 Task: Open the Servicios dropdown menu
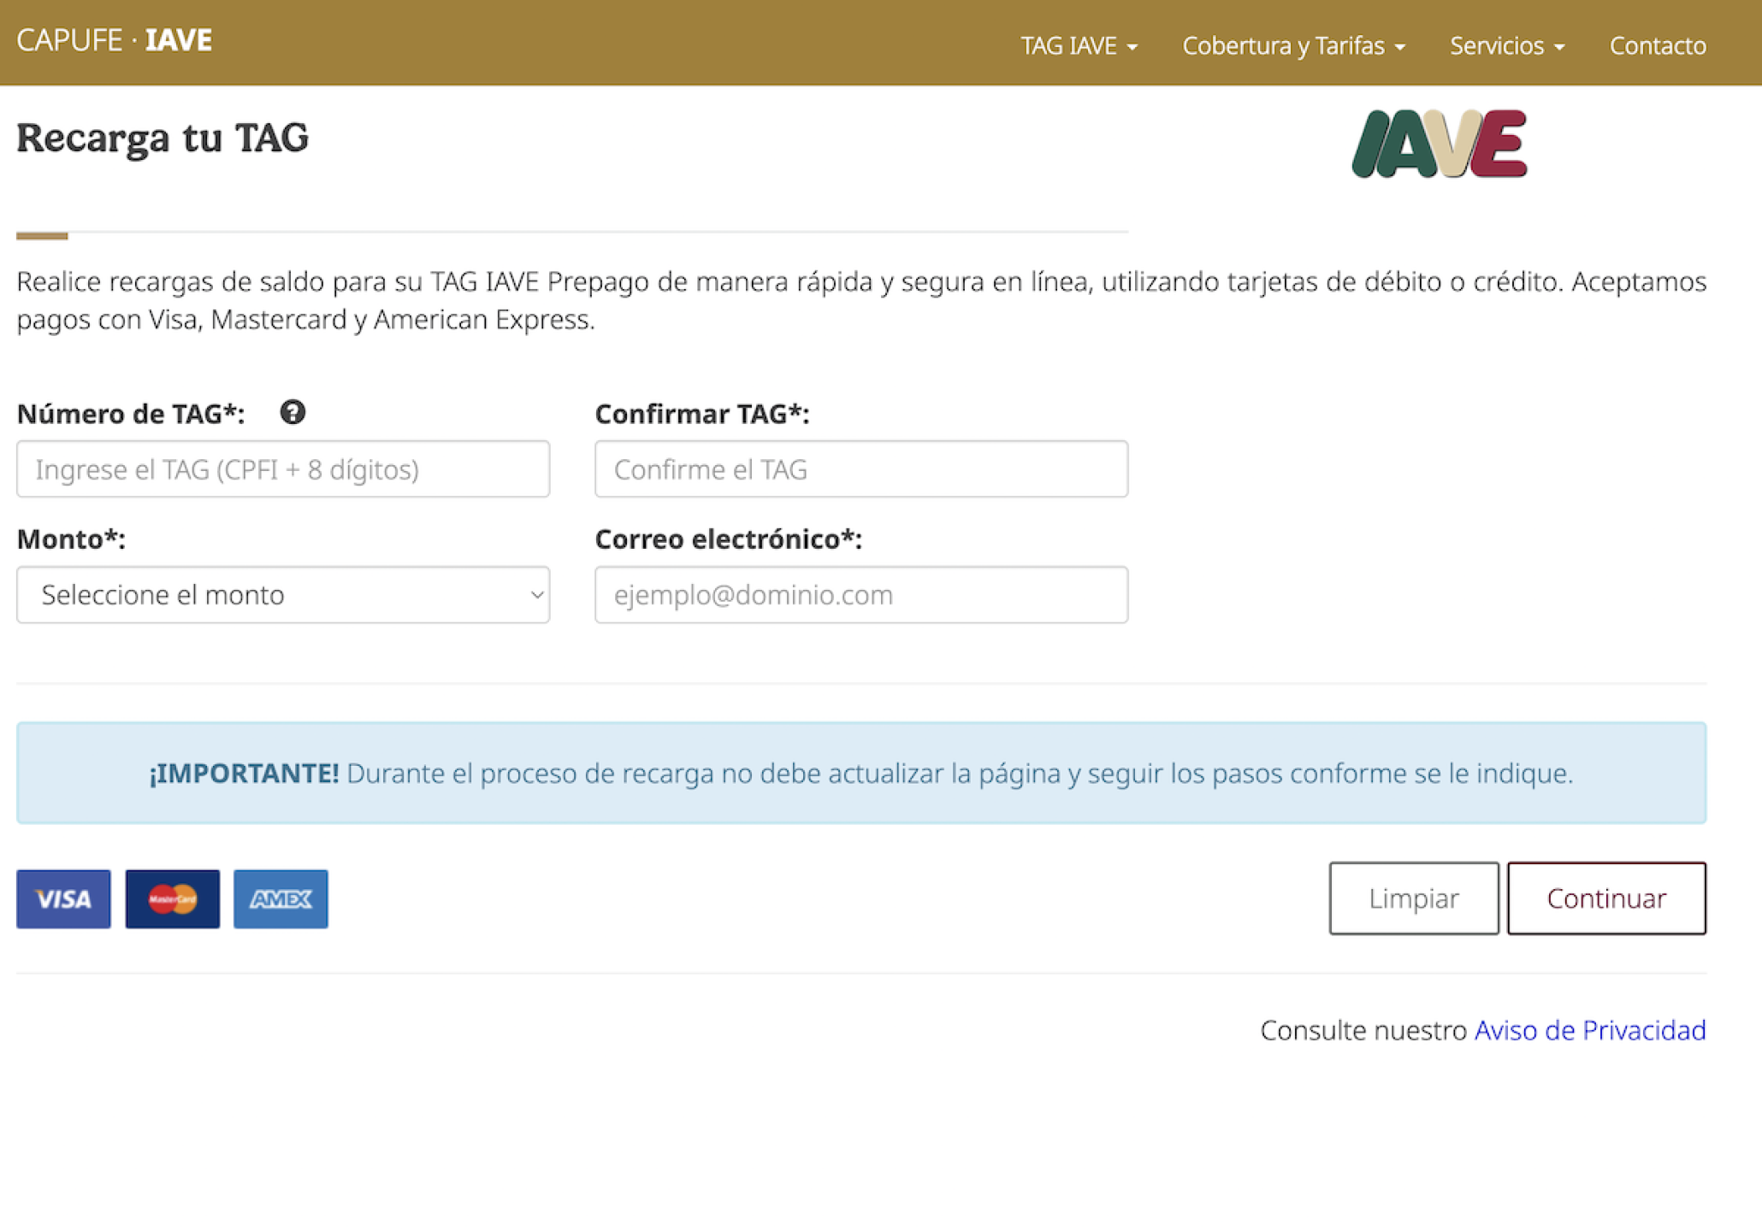pos(1507,45)
